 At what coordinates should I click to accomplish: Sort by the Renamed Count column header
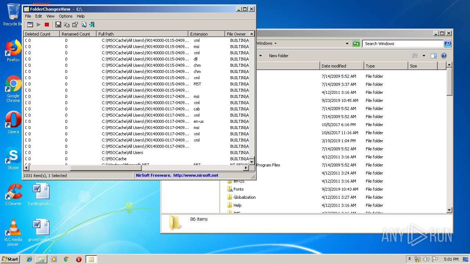[x=78, y=34]
